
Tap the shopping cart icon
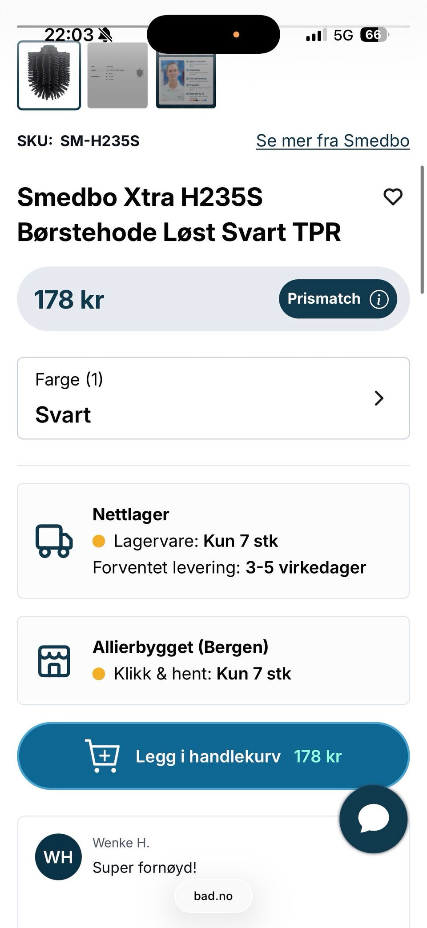tap(103, 756)
